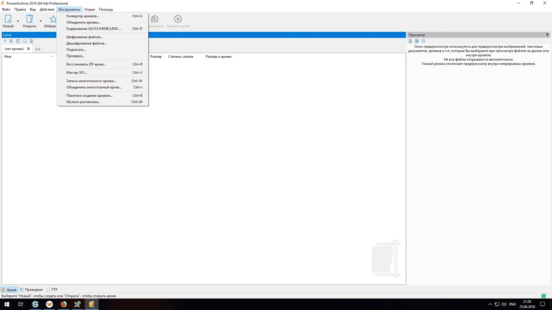Open Firefox from the taskbar
Image resolution: width=552 pixels, height=310 pixels.
63,304
